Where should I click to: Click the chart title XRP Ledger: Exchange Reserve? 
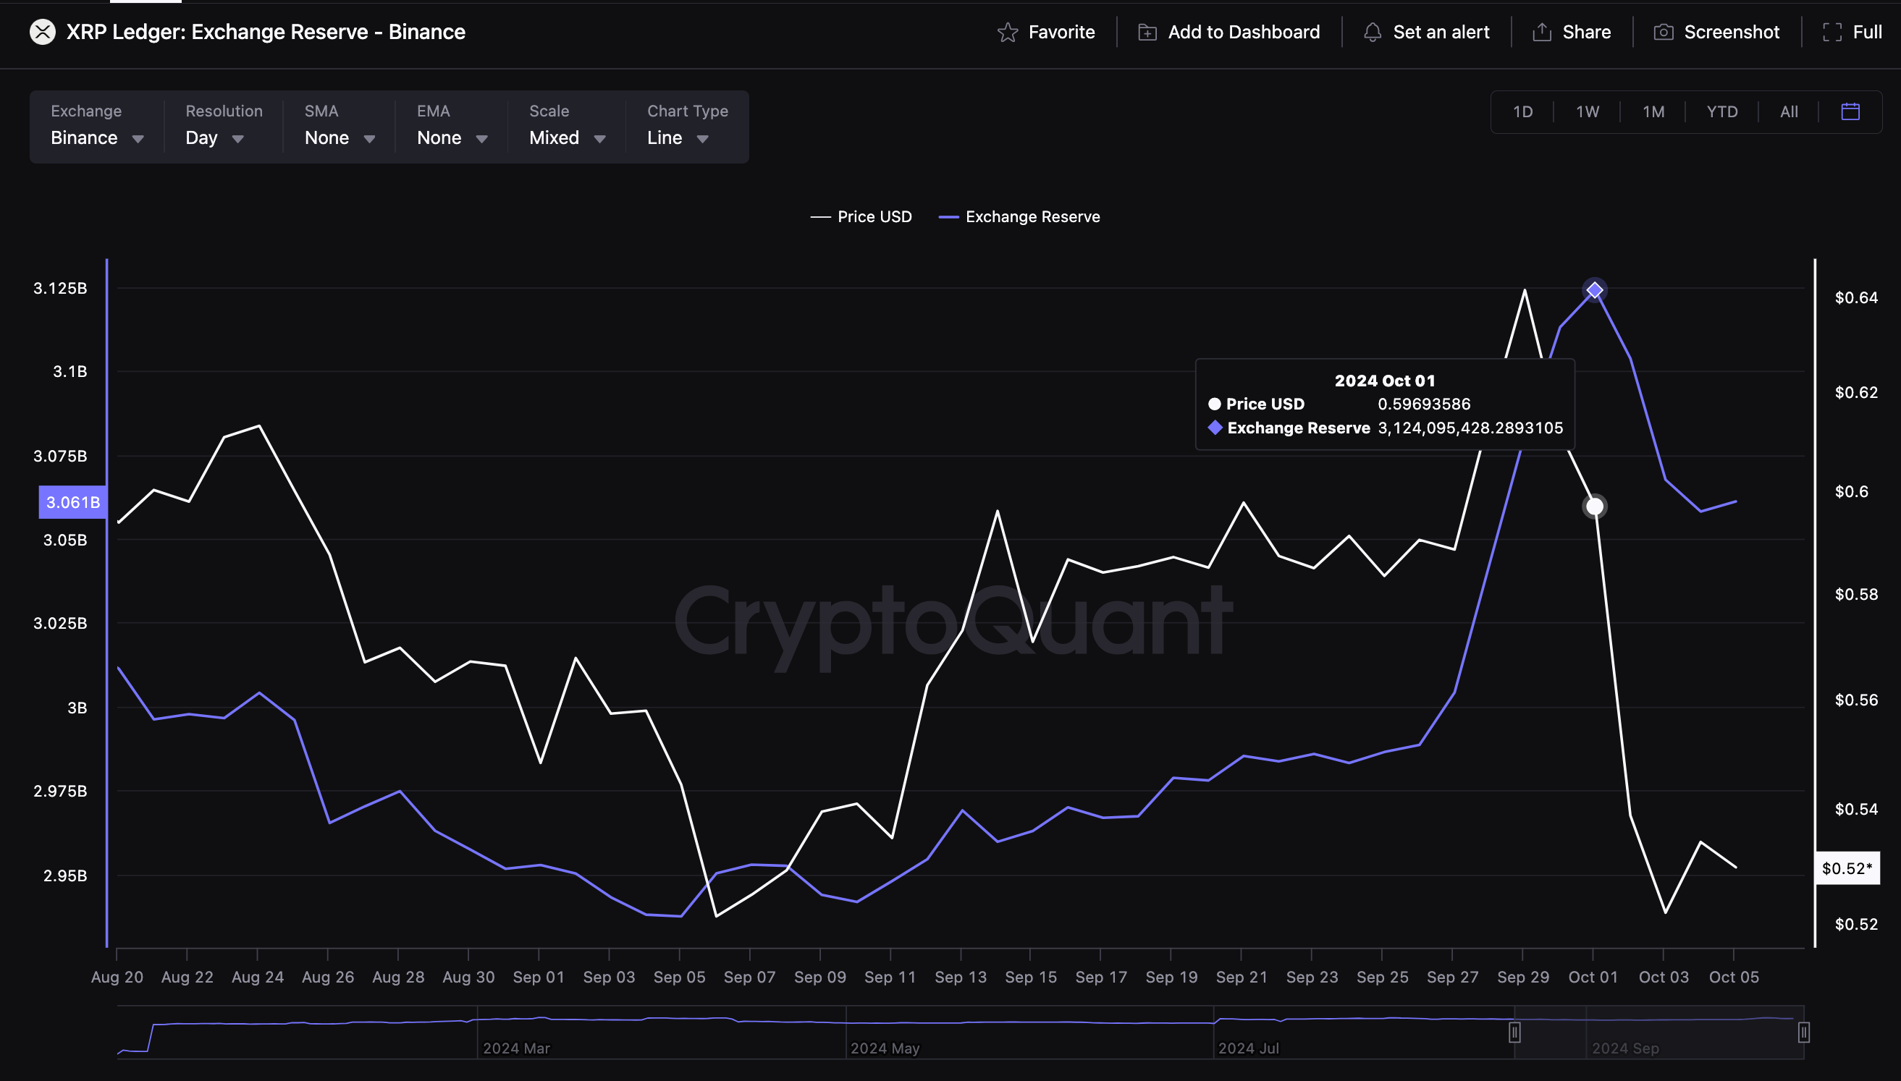(266, 32)
